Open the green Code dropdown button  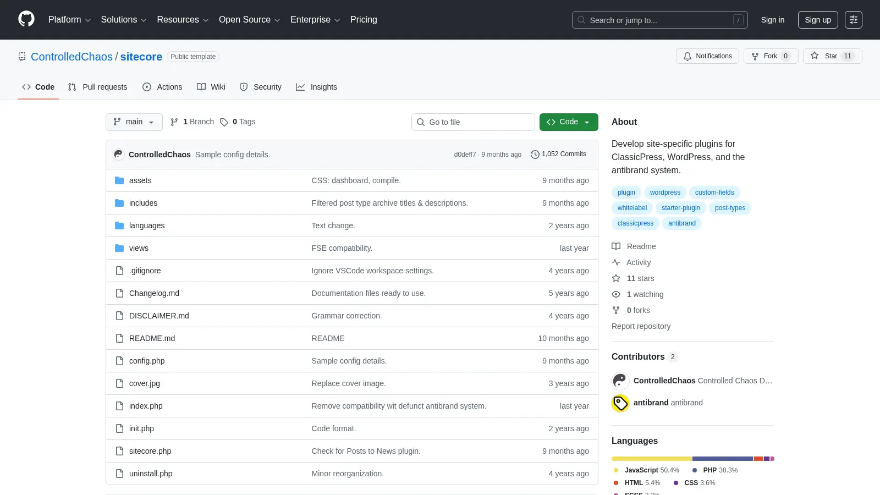(569, 122)
